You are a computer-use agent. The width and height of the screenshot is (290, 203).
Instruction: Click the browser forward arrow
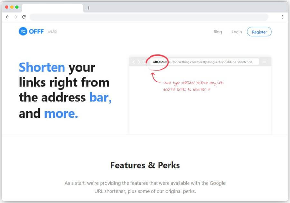(x=16, y=17)
